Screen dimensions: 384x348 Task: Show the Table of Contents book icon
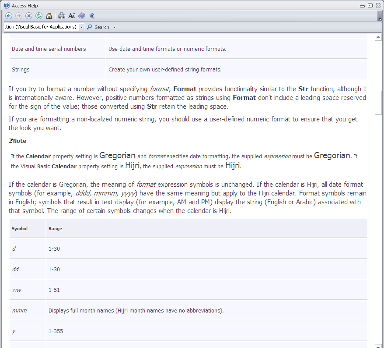pyautogui.click(x=82, y=16)
